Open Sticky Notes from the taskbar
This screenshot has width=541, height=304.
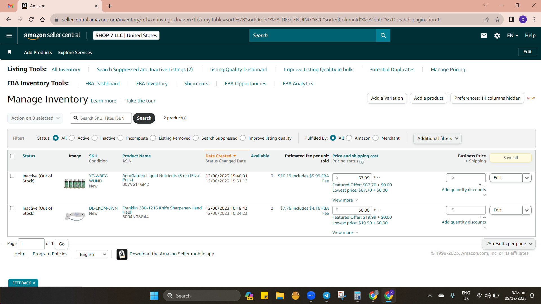tap(264, 296)
